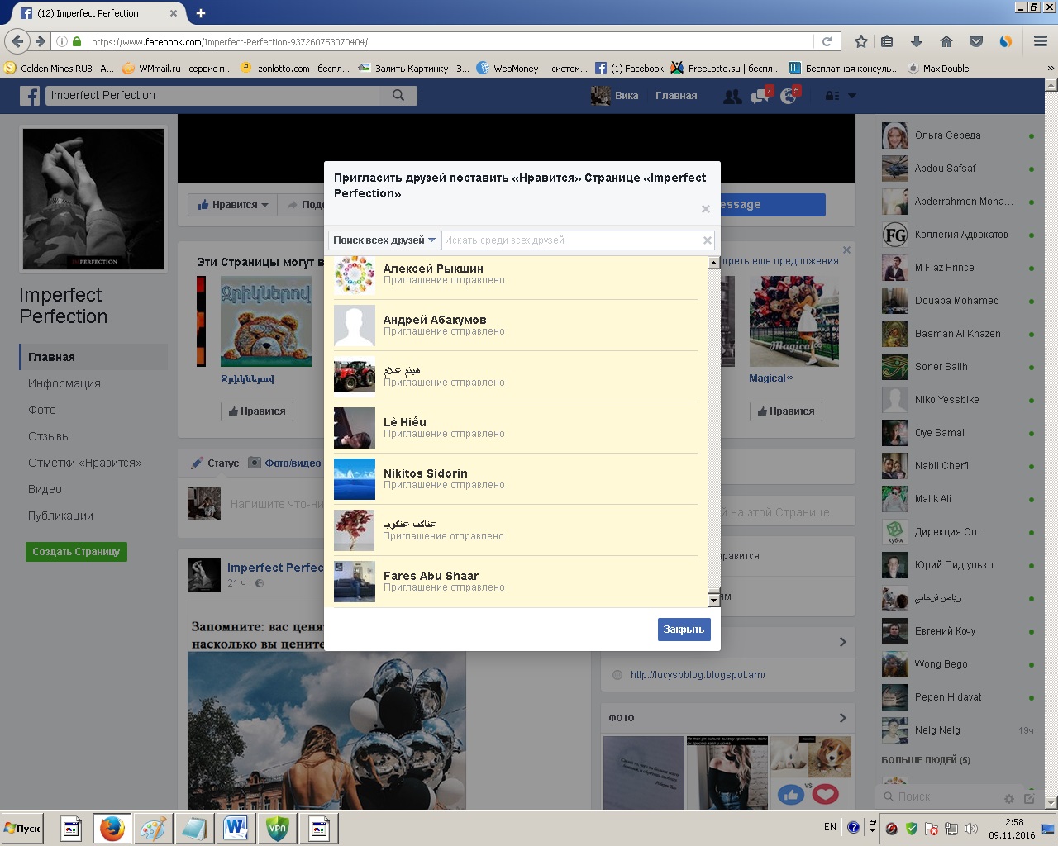Click Windows 'Пуск' start button
Viewport: 1058px width, 846px height.
pos(23,829)
